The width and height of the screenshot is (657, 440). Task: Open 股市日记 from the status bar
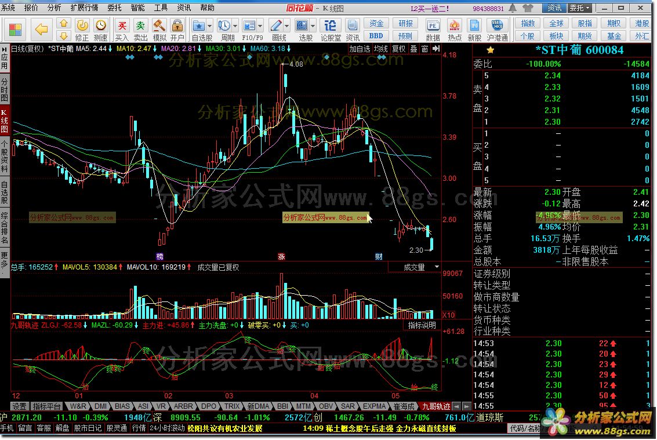pos(88,428)
